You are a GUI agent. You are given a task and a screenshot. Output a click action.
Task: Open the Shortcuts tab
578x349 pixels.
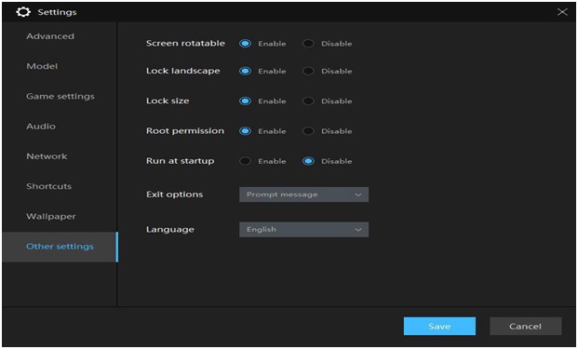click(49, 186)
